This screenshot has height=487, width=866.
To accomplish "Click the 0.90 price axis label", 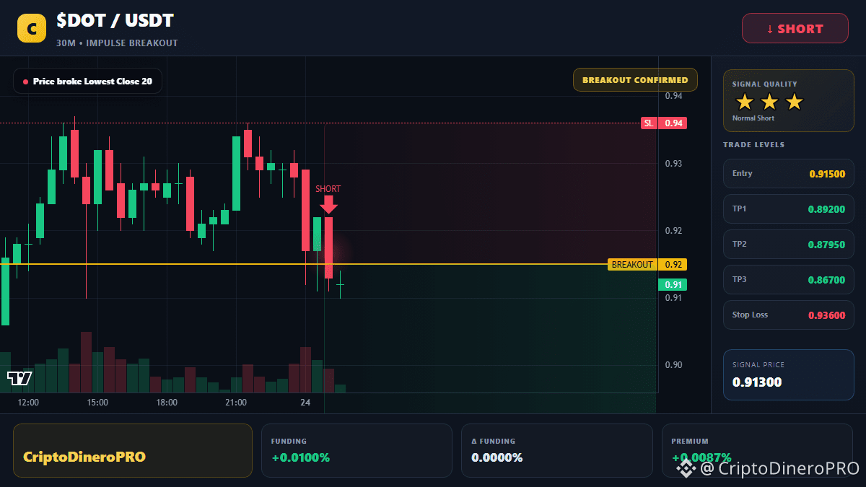I will 673,365.
